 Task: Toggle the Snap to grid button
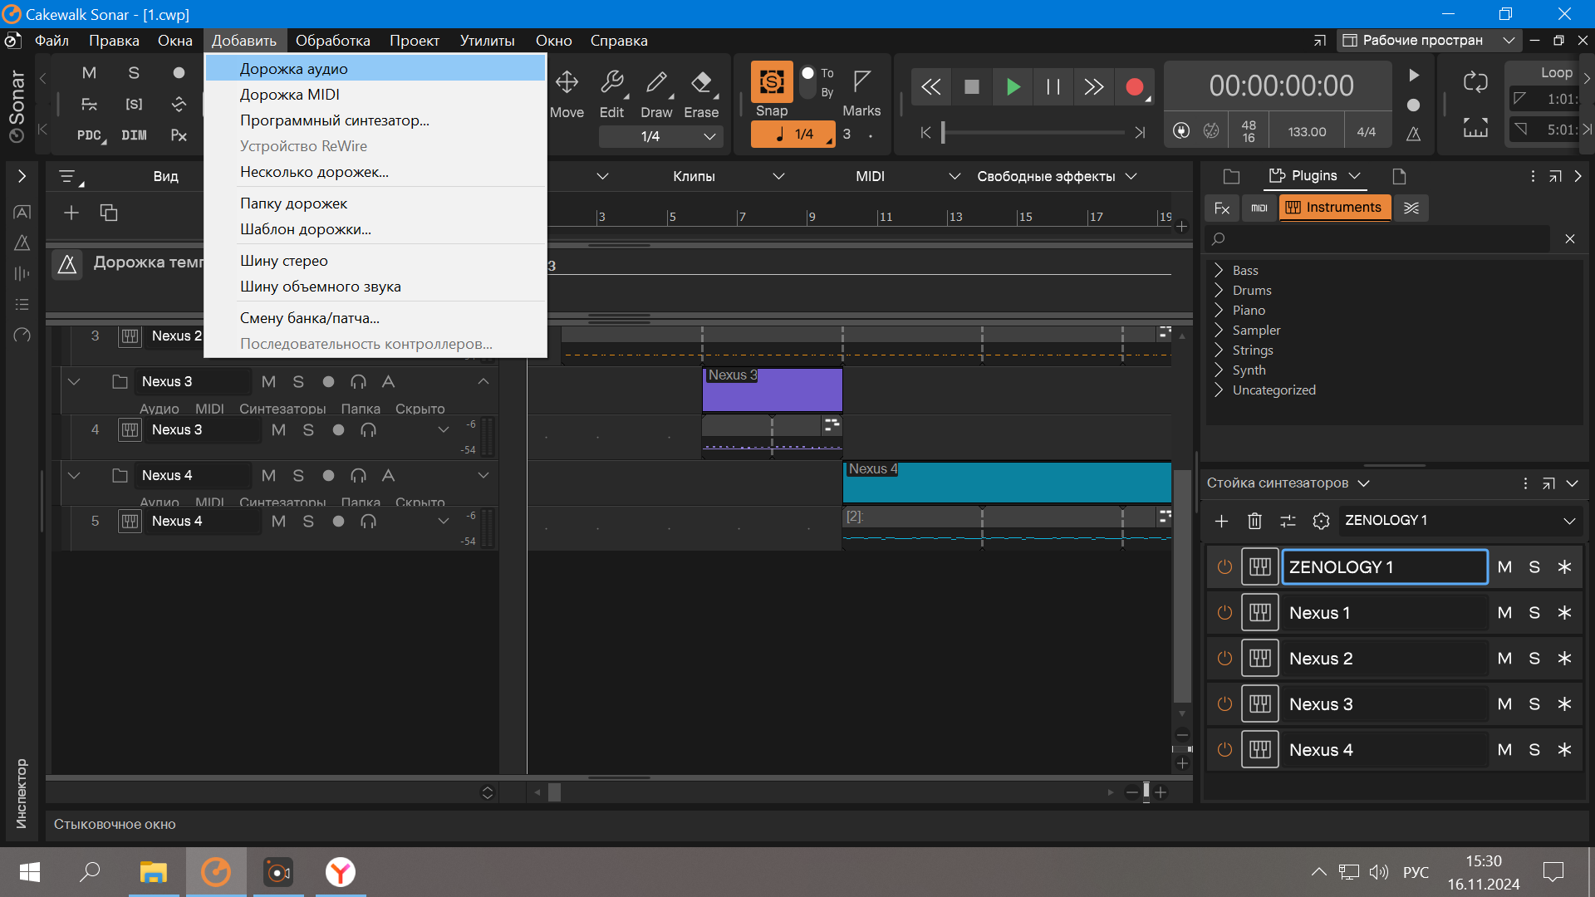pyautogui.click(x=772, y=82)
